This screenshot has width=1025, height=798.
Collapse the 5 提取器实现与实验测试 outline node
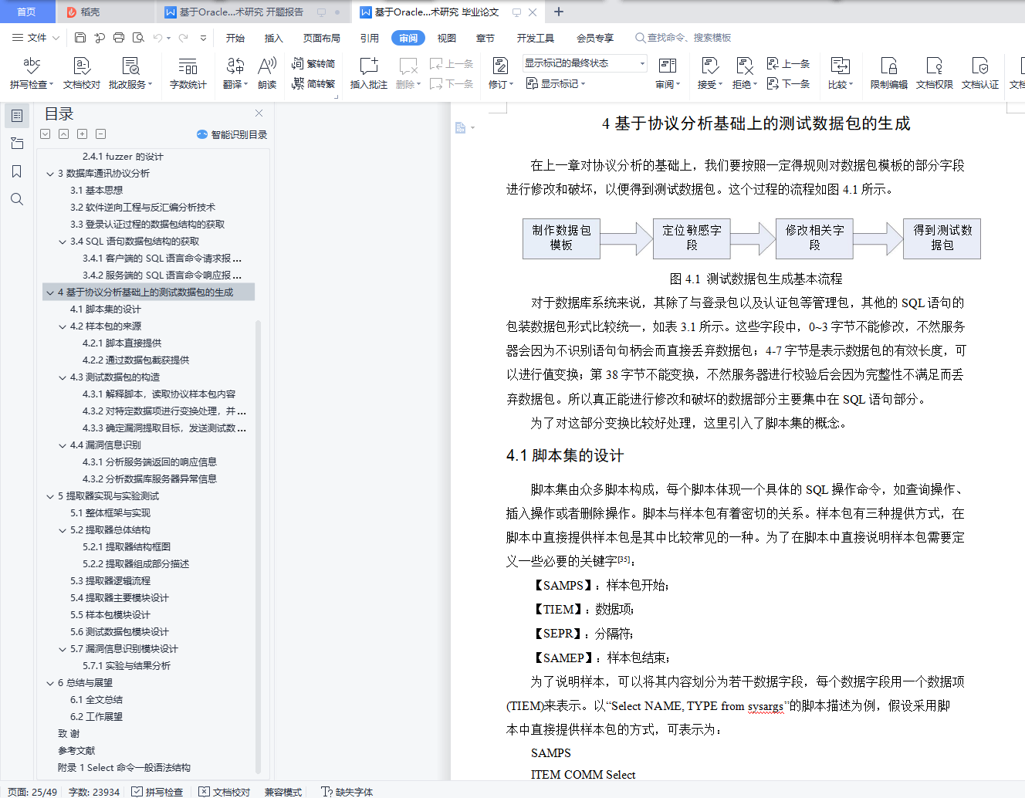tap(50, 496)
